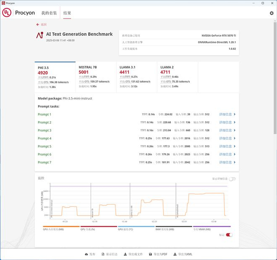The width and height of the screenshot is (277, 260).
Task: Click the 导出成文件 export file icon
Action: point(125,254)
